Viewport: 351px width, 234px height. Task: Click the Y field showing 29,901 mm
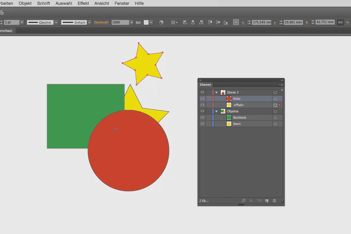(293, 22)
